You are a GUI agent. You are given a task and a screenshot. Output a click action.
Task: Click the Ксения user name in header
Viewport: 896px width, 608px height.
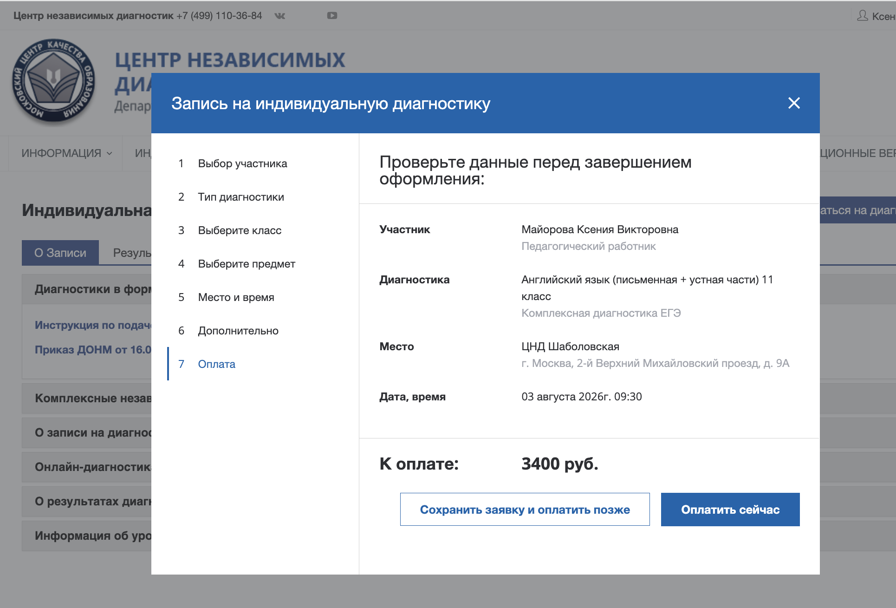coord(883,16)
